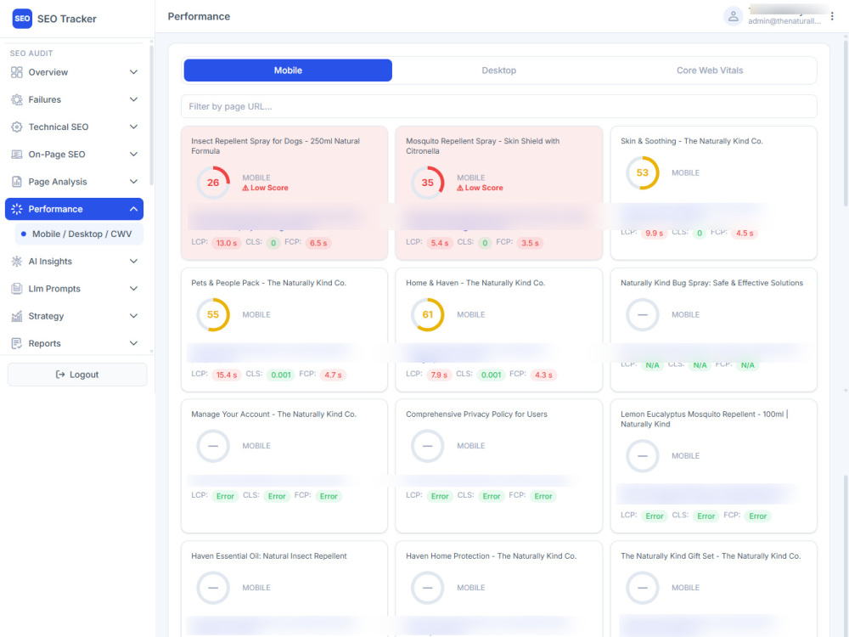Select the Mobile tab
The image size is (849, 637).
(288, 70)
